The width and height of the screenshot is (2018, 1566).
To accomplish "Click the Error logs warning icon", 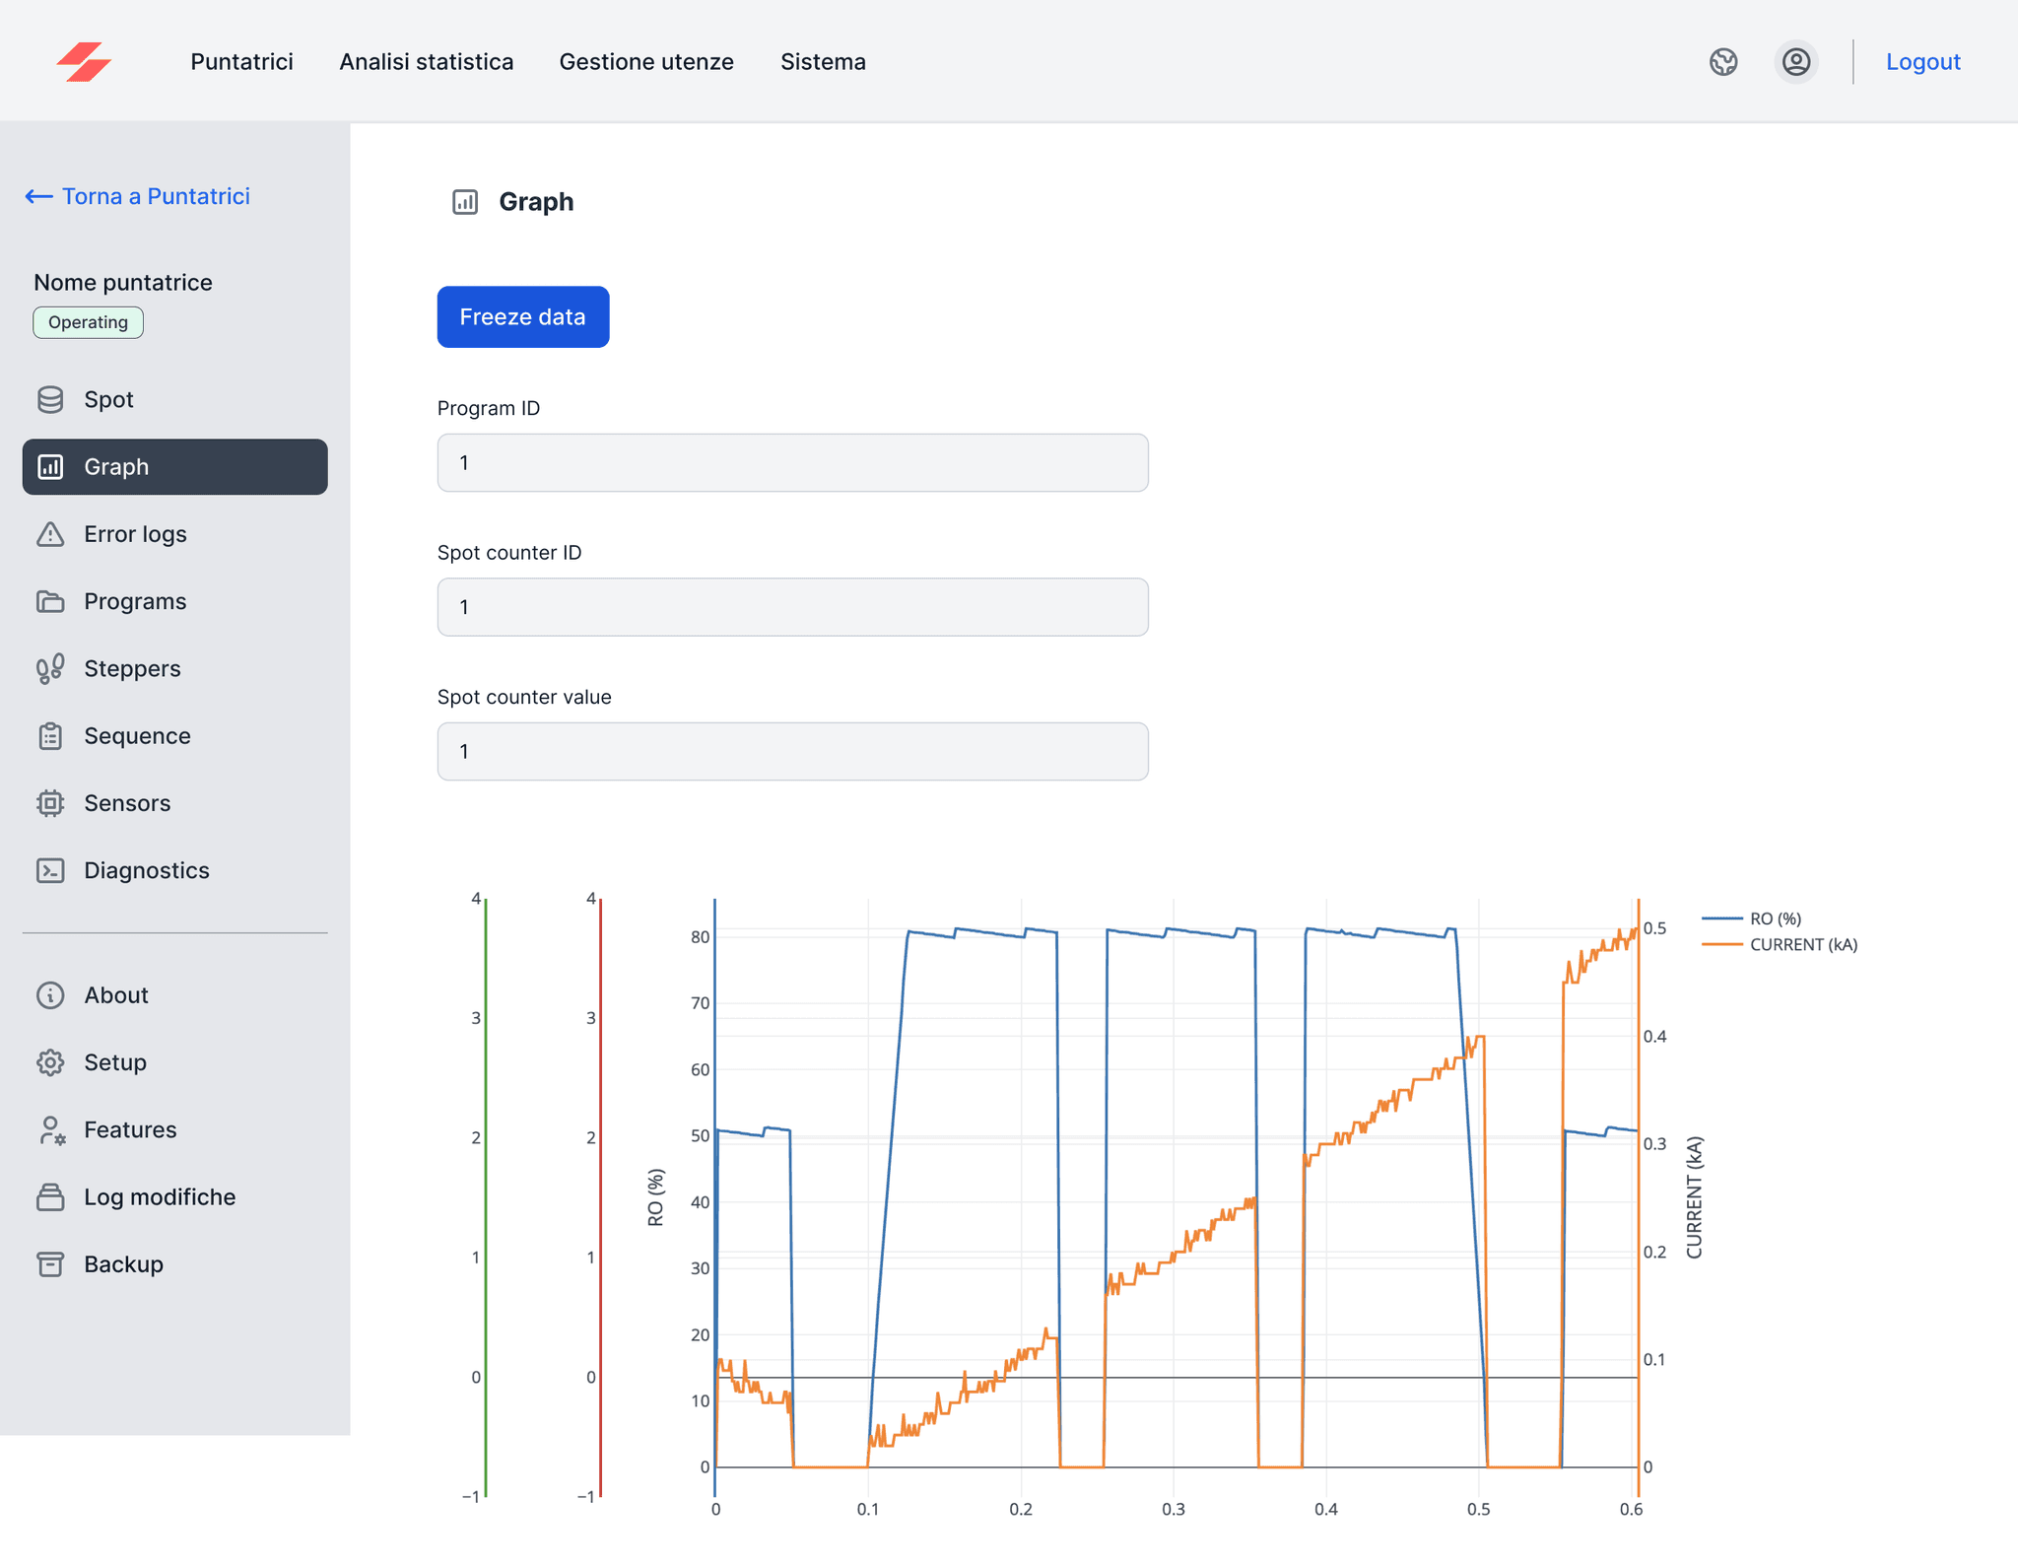I will [50, 534].
